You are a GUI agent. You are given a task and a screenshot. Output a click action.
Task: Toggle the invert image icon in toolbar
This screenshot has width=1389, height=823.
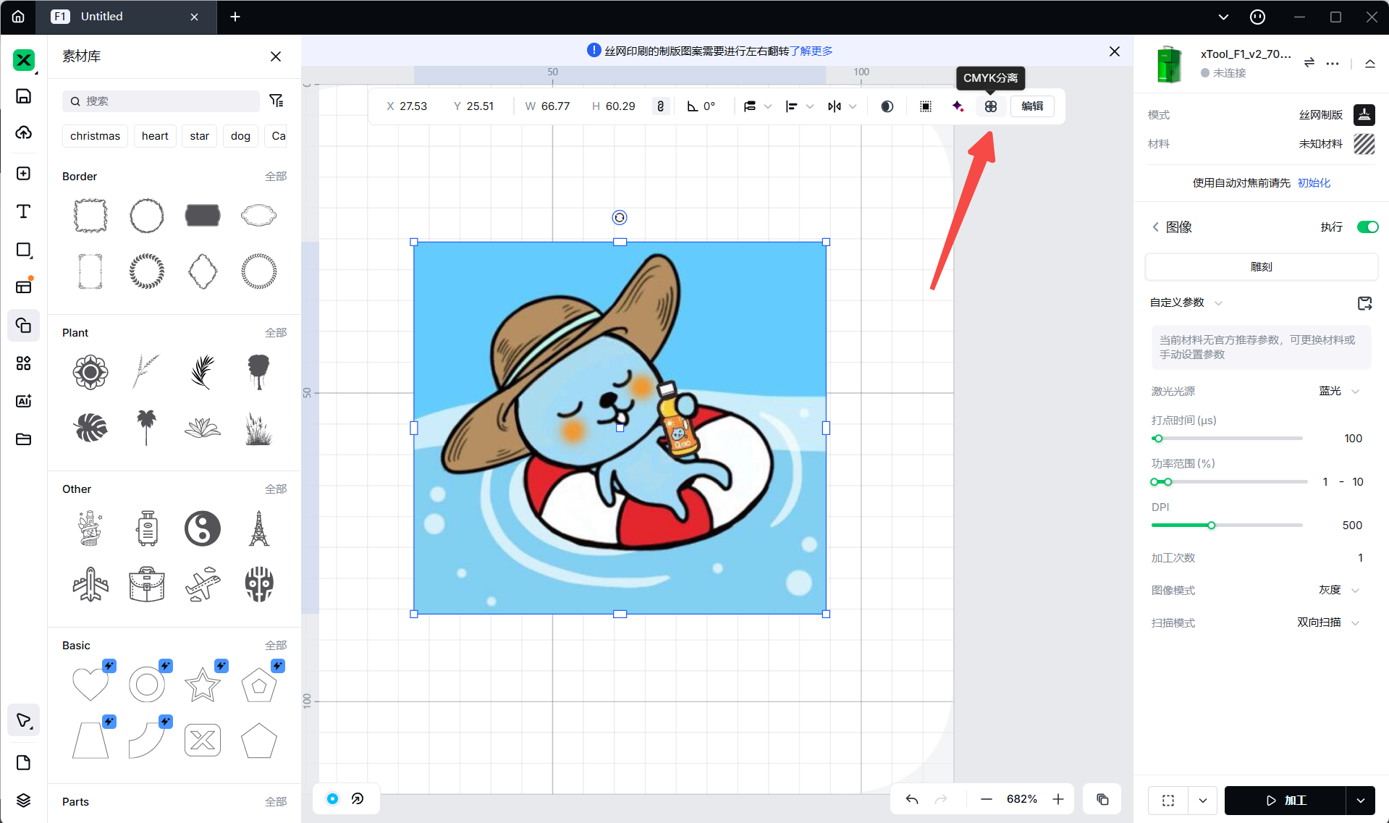coord(887,106)
